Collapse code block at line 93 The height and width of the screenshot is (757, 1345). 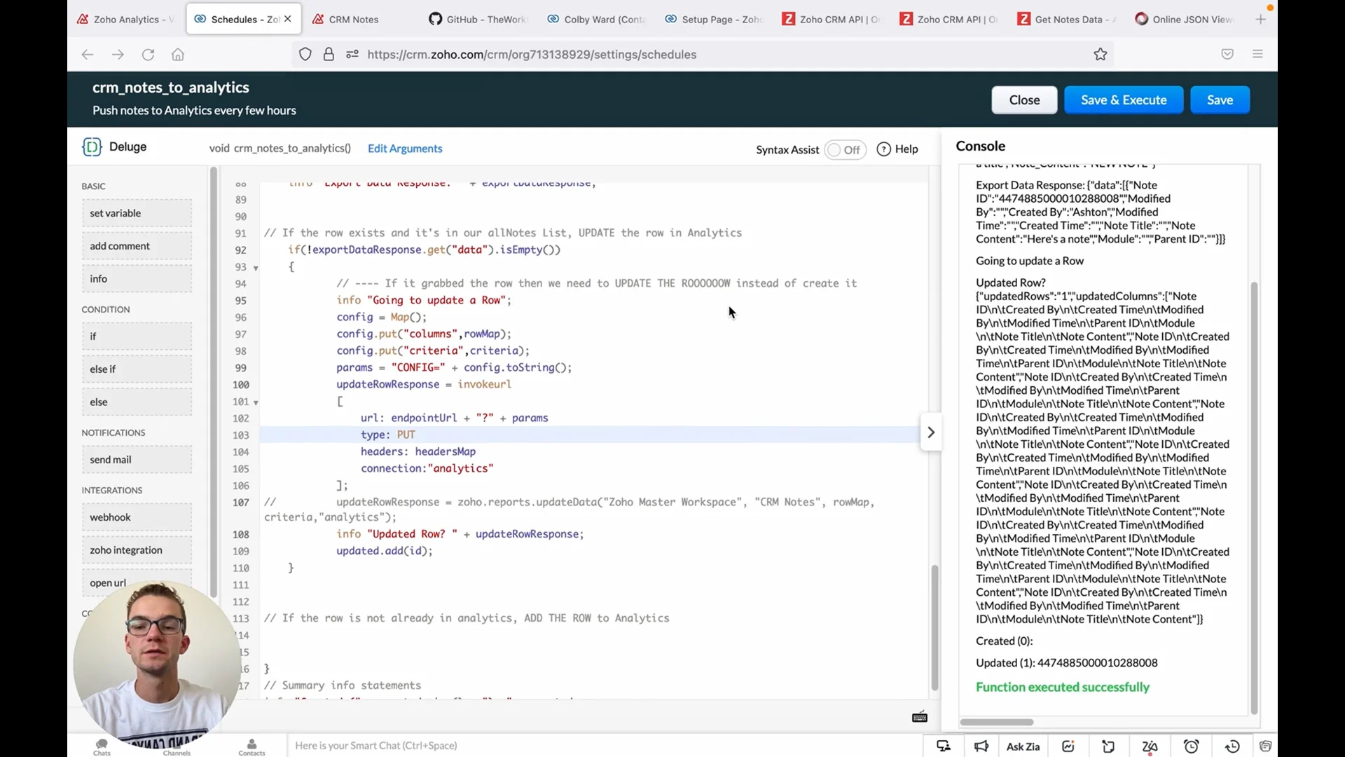[x=256, y=268]
